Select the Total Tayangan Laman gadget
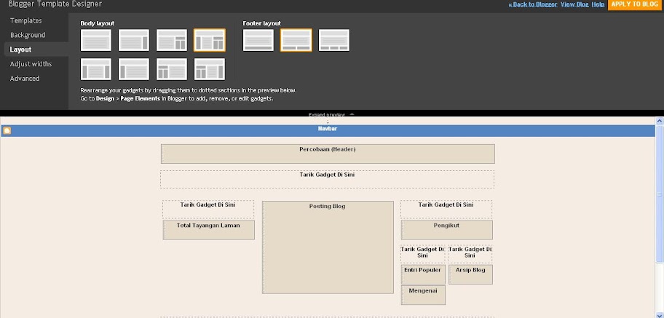This screenshot has height=318, width=664. point(209,230)
